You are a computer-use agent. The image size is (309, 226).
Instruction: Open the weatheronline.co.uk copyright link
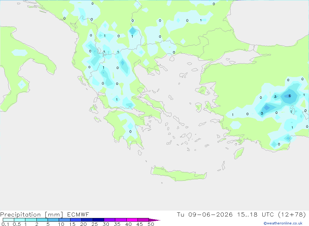tap(283, 223)
